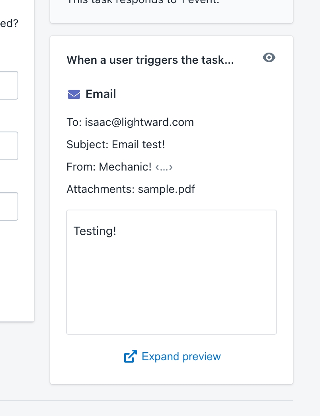Viewport: 320px width, 416px height.
Task: Click the sample.pdf attachment name
Action: click(166, 188)
